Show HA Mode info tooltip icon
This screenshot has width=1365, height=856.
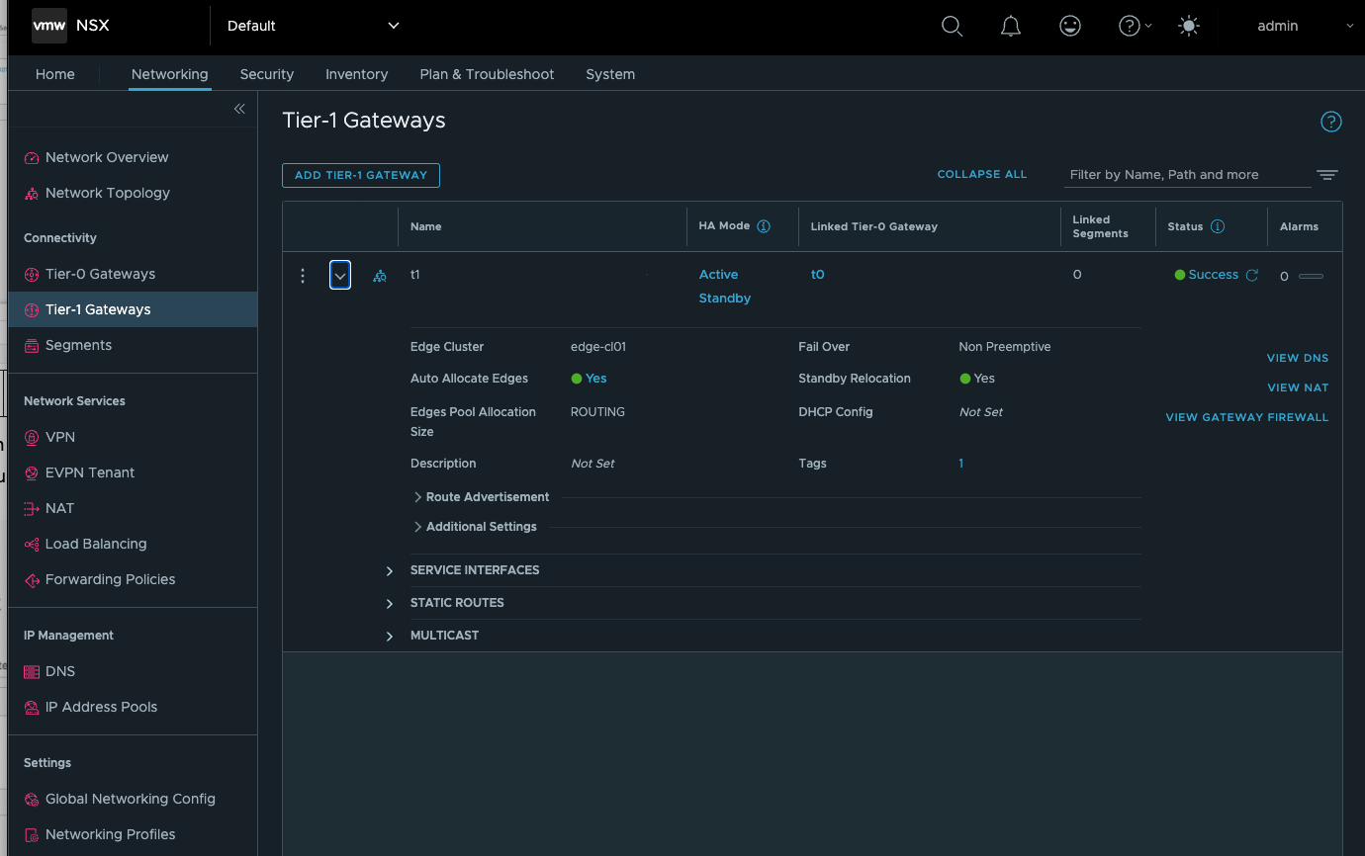764,226
